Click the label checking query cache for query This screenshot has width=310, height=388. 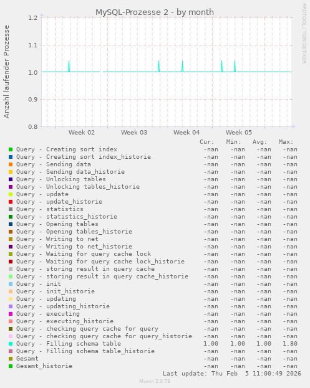102,329
